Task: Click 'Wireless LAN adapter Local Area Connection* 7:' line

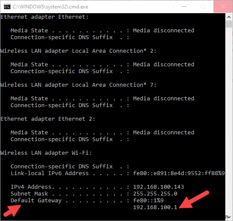Action: (78, 85)
